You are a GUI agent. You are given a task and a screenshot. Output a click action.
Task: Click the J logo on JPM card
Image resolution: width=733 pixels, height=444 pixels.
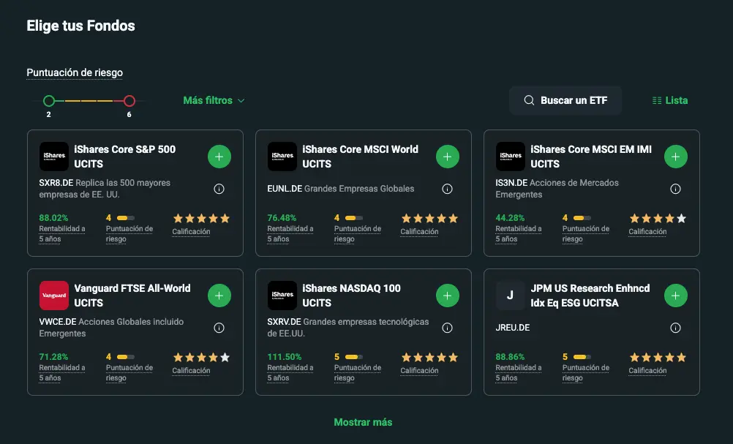click(511, 296)
